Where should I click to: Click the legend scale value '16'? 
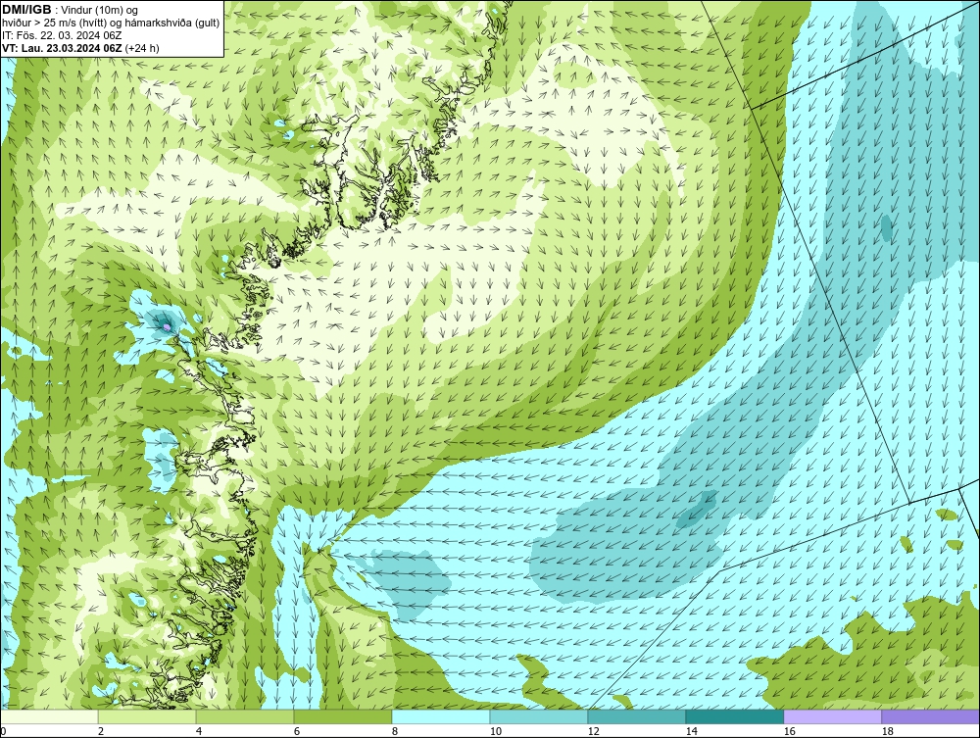(x=789, y=731)
